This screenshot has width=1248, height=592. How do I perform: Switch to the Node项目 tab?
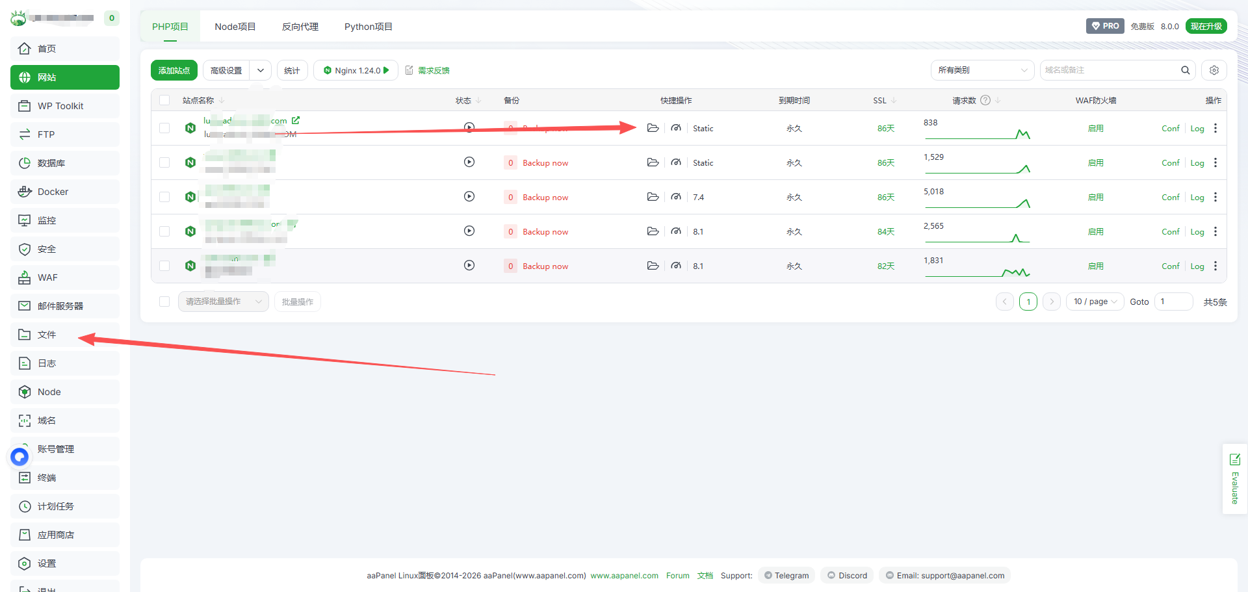pyautogui.click(x=235, y=27)
